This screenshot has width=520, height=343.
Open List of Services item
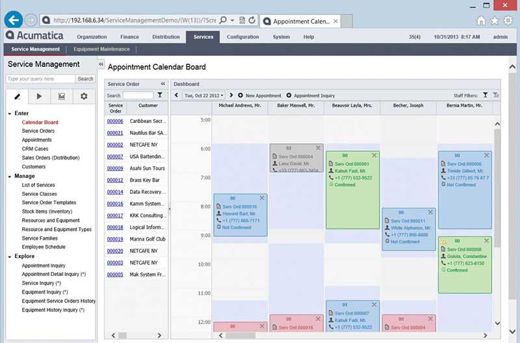pos(38,185)
